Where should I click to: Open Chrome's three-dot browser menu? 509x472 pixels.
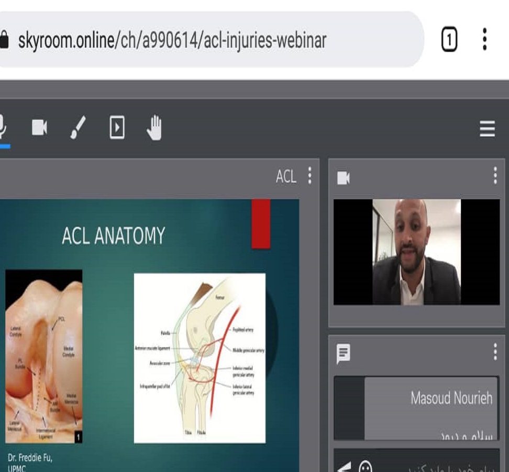(485, 40)
